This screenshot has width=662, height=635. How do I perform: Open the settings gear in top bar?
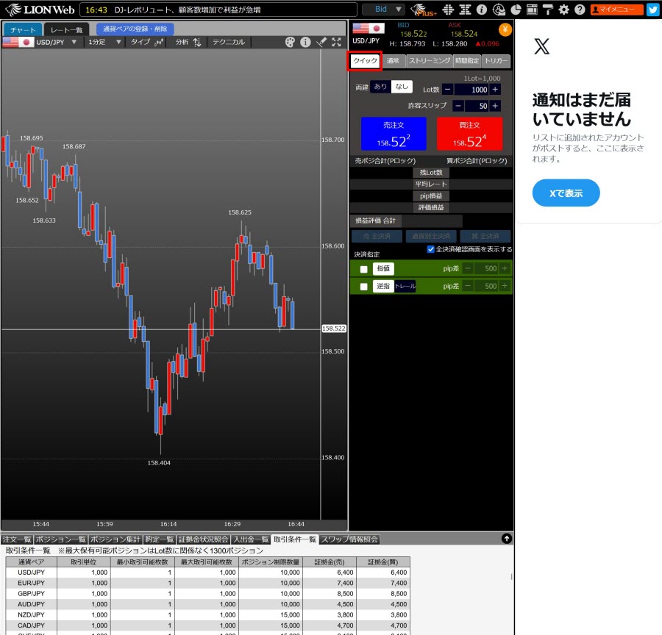click(x=563, y=10)
